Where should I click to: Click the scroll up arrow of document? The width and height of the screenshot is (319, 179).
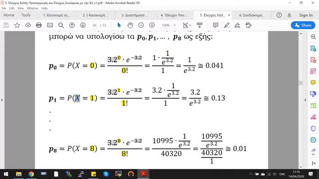[301, 34]
